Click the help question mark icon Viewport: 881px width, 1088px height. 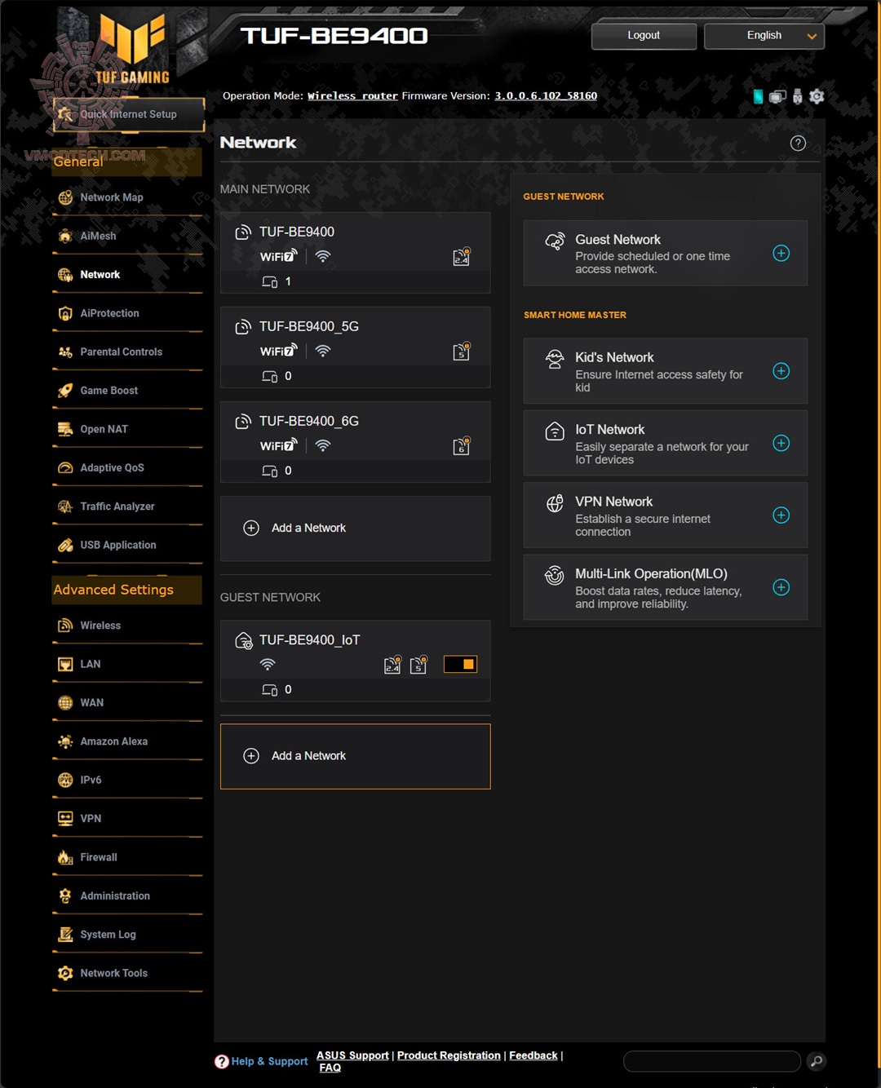coord(798,144)
